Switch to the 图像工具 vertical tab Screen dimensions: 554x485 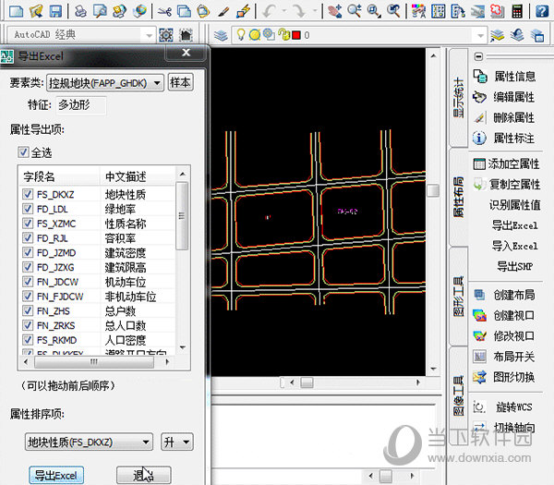(x=459, y=395)
